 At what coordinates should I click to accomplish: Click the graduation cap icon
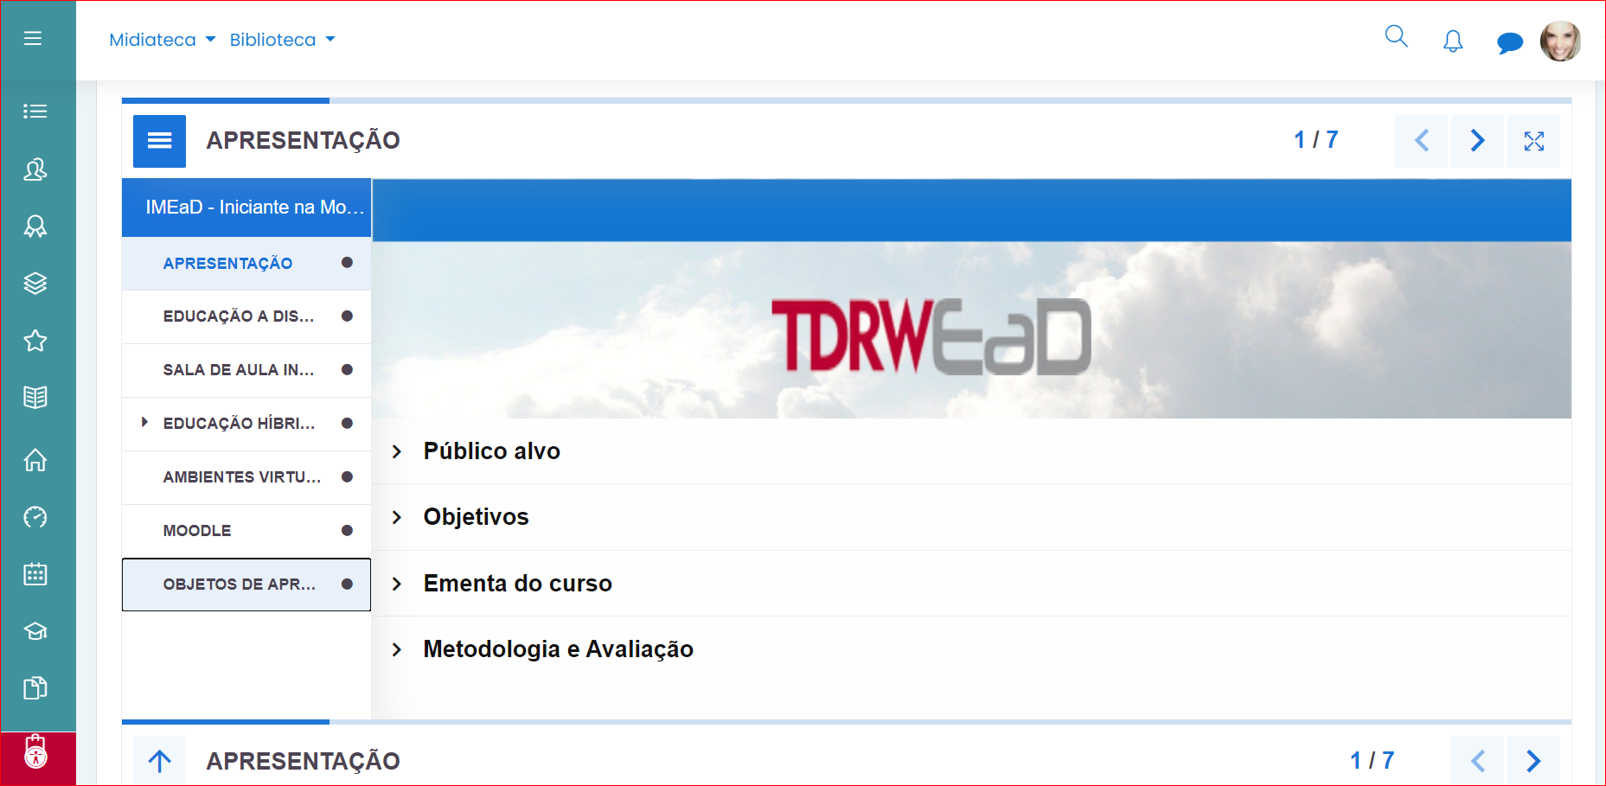pyautogui.click(x=35, y=631)
